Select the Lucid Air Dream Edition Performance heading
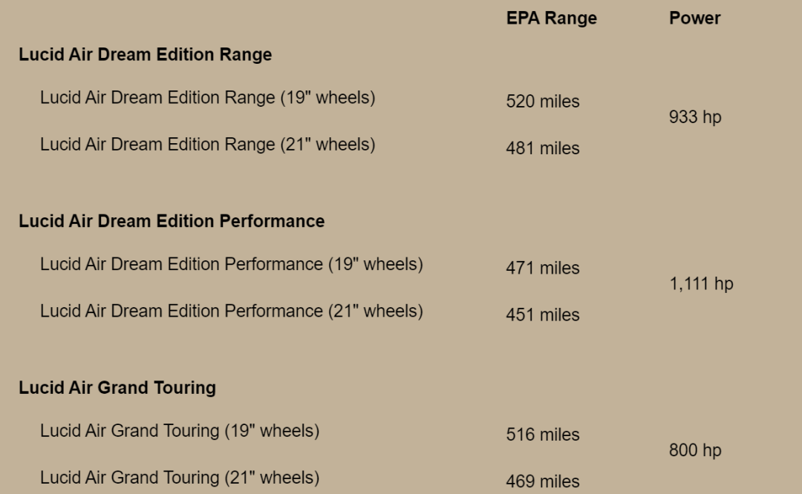The height and width of the screenshot is (494, 802). [x=172, y=221]
